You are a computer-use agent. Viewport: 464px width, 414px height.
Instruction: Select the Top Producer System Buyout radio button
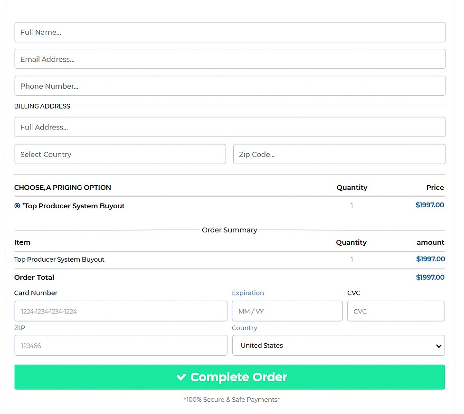pyautogui.click(x=18, y=206)
